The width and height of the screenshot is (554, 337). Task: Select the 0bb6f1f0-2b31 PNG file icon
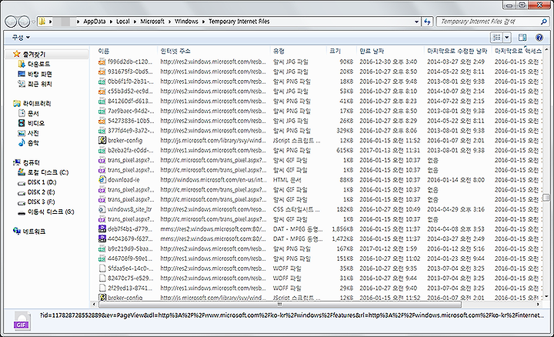[x=102, y=82]
